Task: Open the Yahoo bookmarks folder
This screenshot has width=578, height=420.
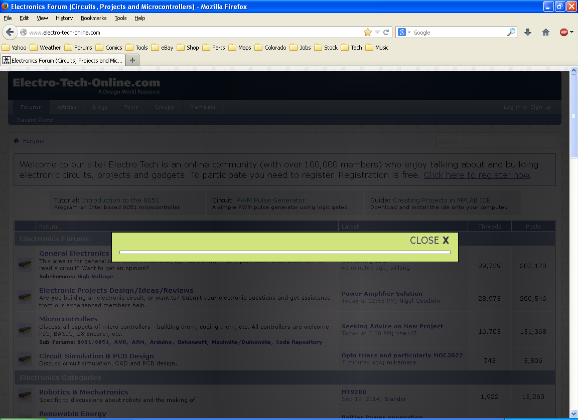Action: pos(14,48)
